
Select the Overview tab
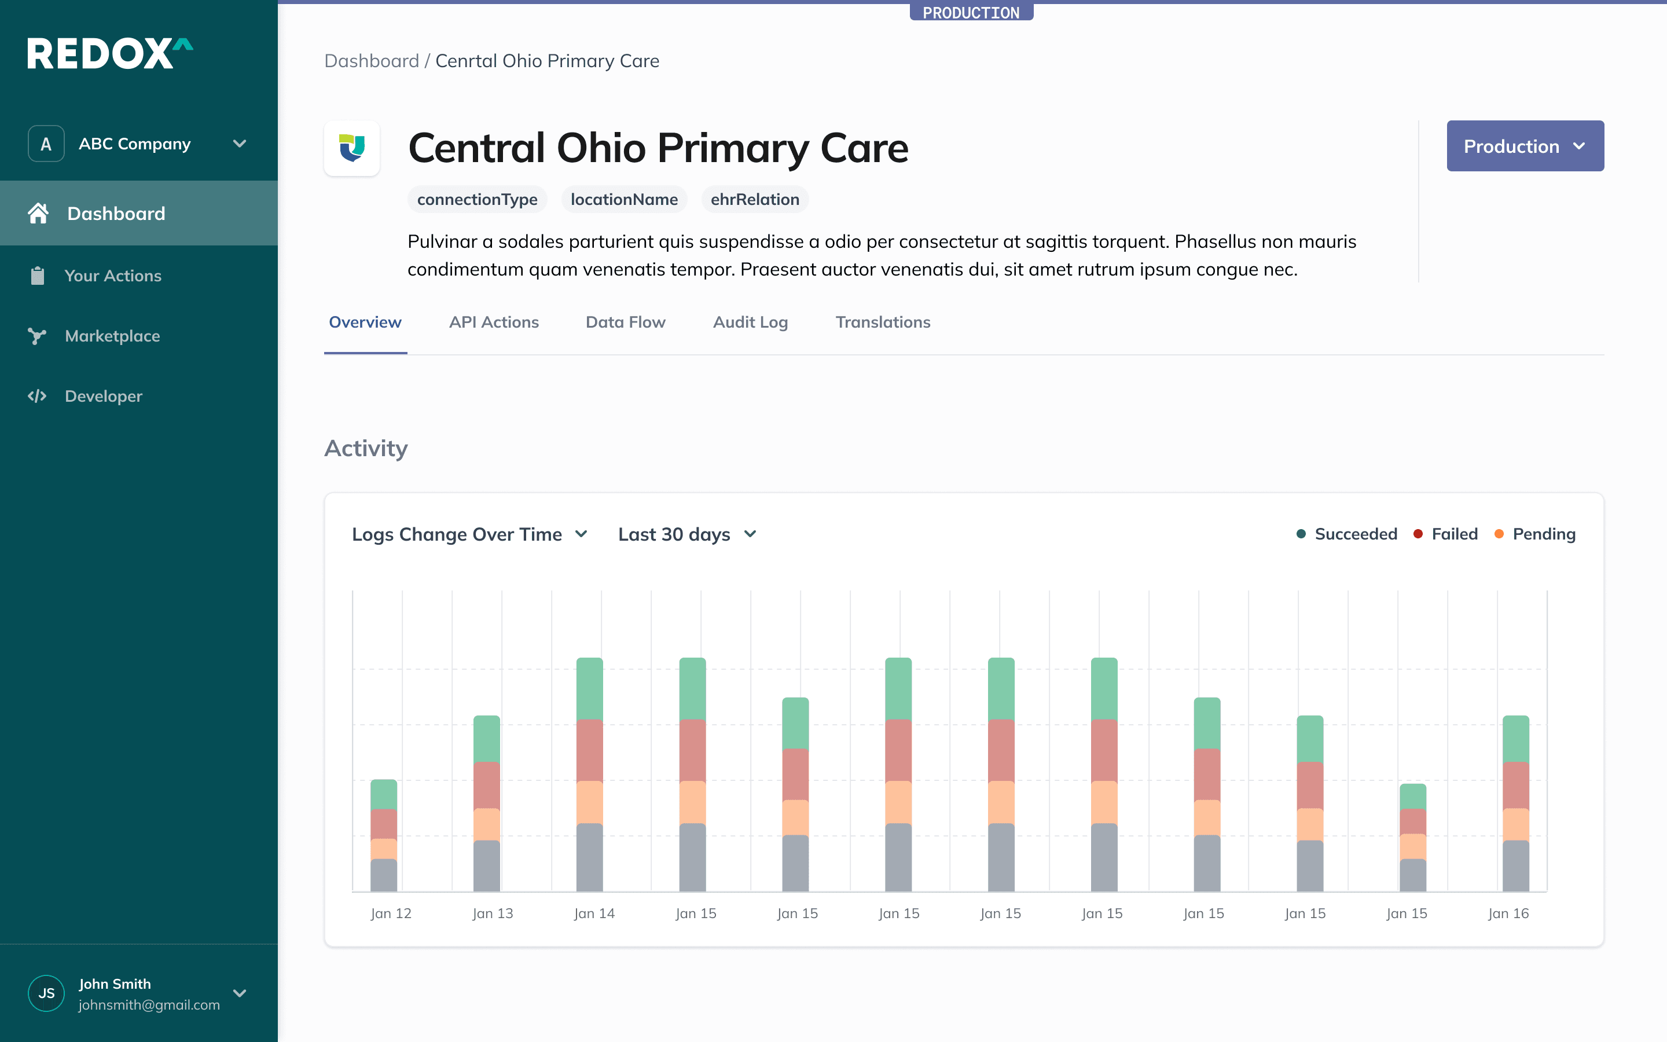365,322
